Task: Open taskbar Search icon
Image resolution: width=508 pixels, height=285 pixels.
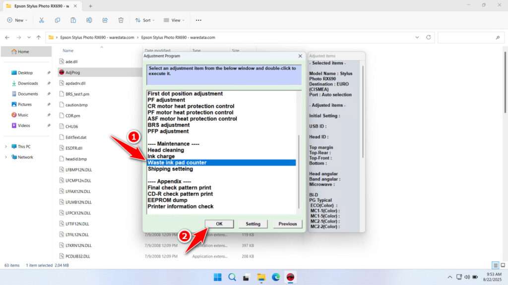Action: [x=232, y=277]
